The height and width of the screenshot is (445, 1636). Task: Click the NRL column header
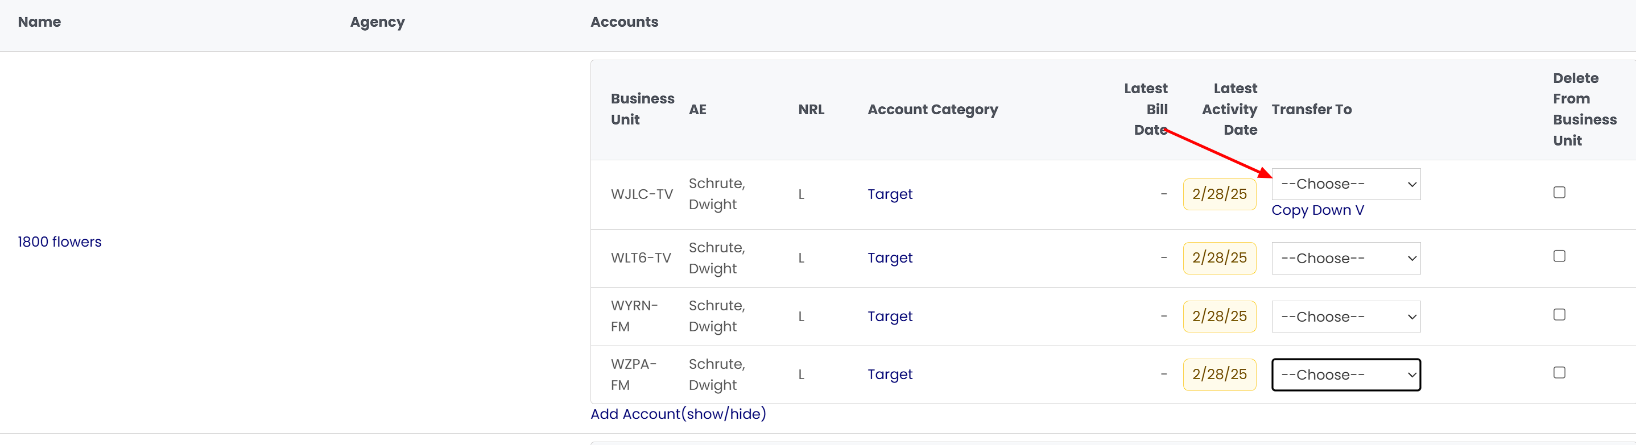[811, 109]
